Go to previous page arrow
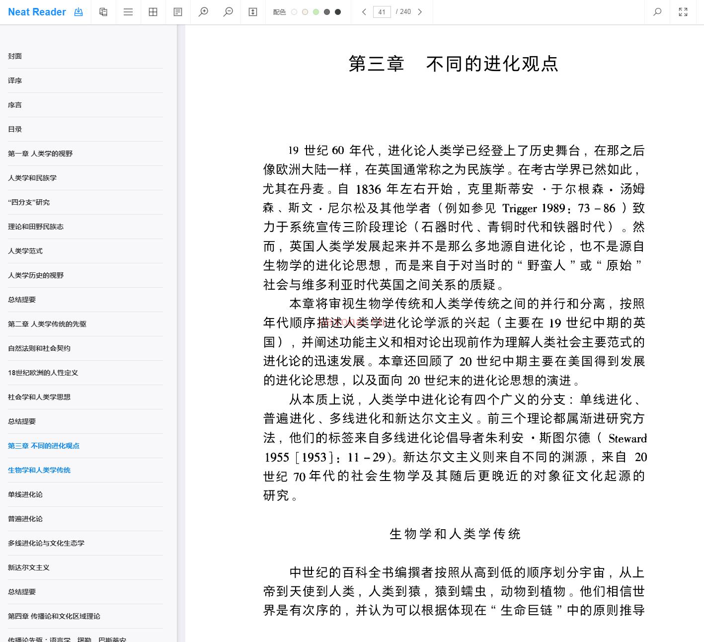This screenshot has width=704, height=642. pyautogui.click(x=364, y=12)
